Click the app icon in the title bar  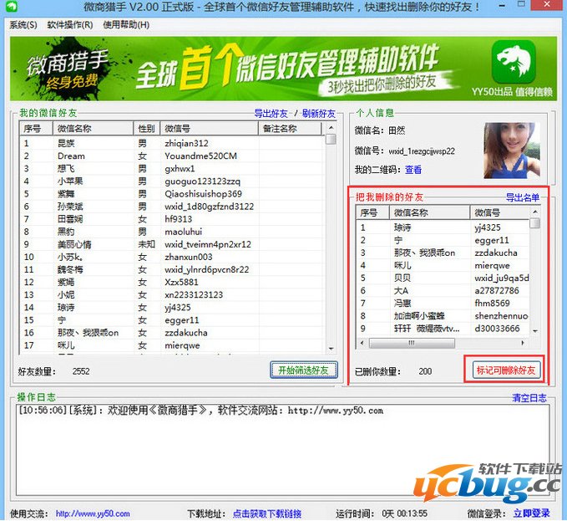[12, 6]
